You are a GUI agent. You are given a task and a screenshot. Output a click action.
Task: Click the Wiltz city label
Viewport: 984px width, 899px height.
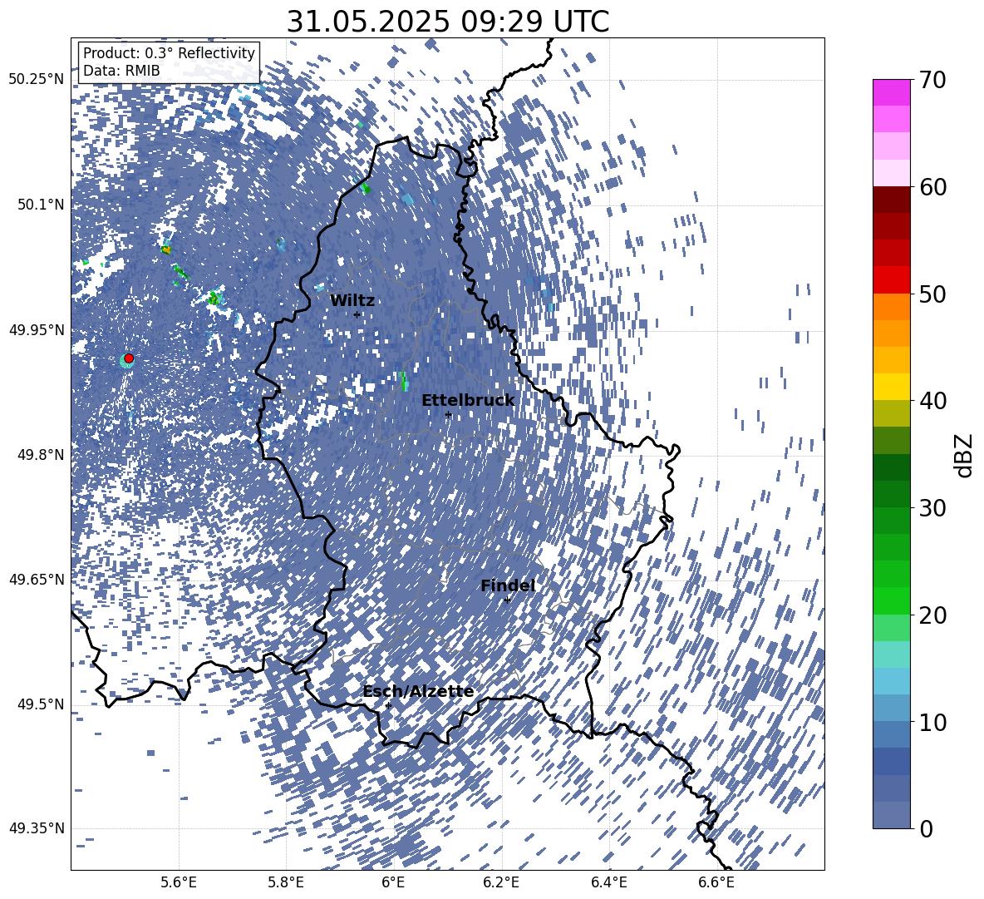click(352, 300)
